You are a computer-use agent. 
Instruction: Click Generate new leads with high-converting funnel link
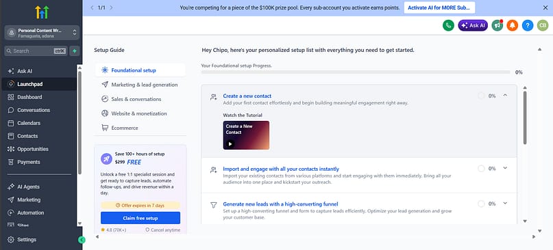(280, 204)
